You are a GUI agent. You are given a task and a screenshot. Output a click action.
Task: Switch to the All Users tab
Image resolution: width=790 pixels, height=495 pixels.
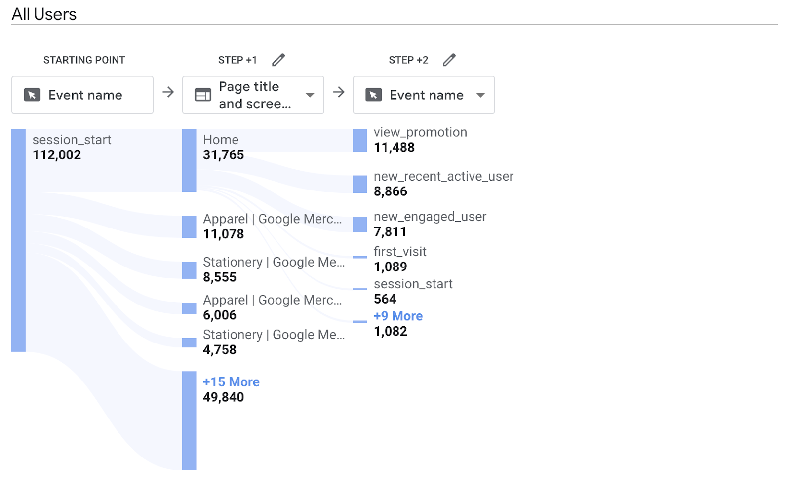[44, 14]
